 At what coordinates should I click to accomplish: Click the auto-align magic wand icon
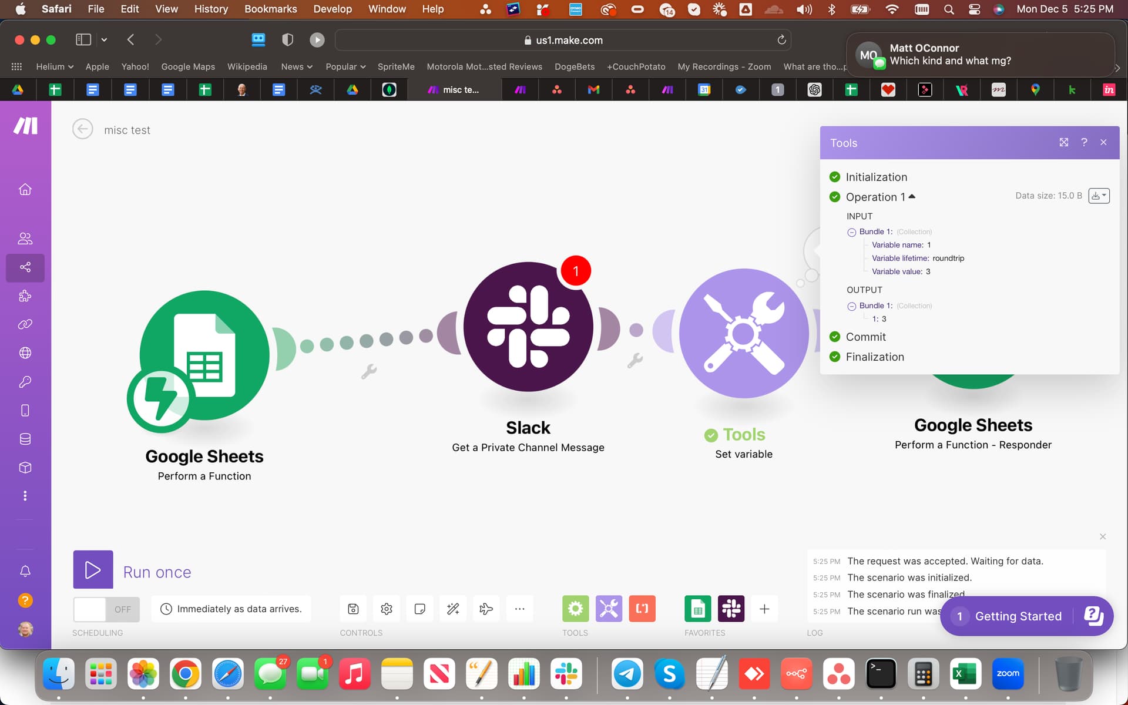click(453, 609)
